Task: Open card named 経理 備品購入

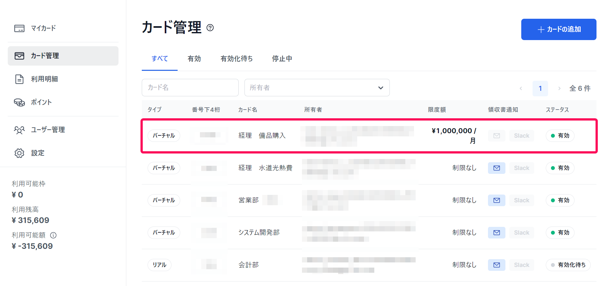Action: coord(262,136)
